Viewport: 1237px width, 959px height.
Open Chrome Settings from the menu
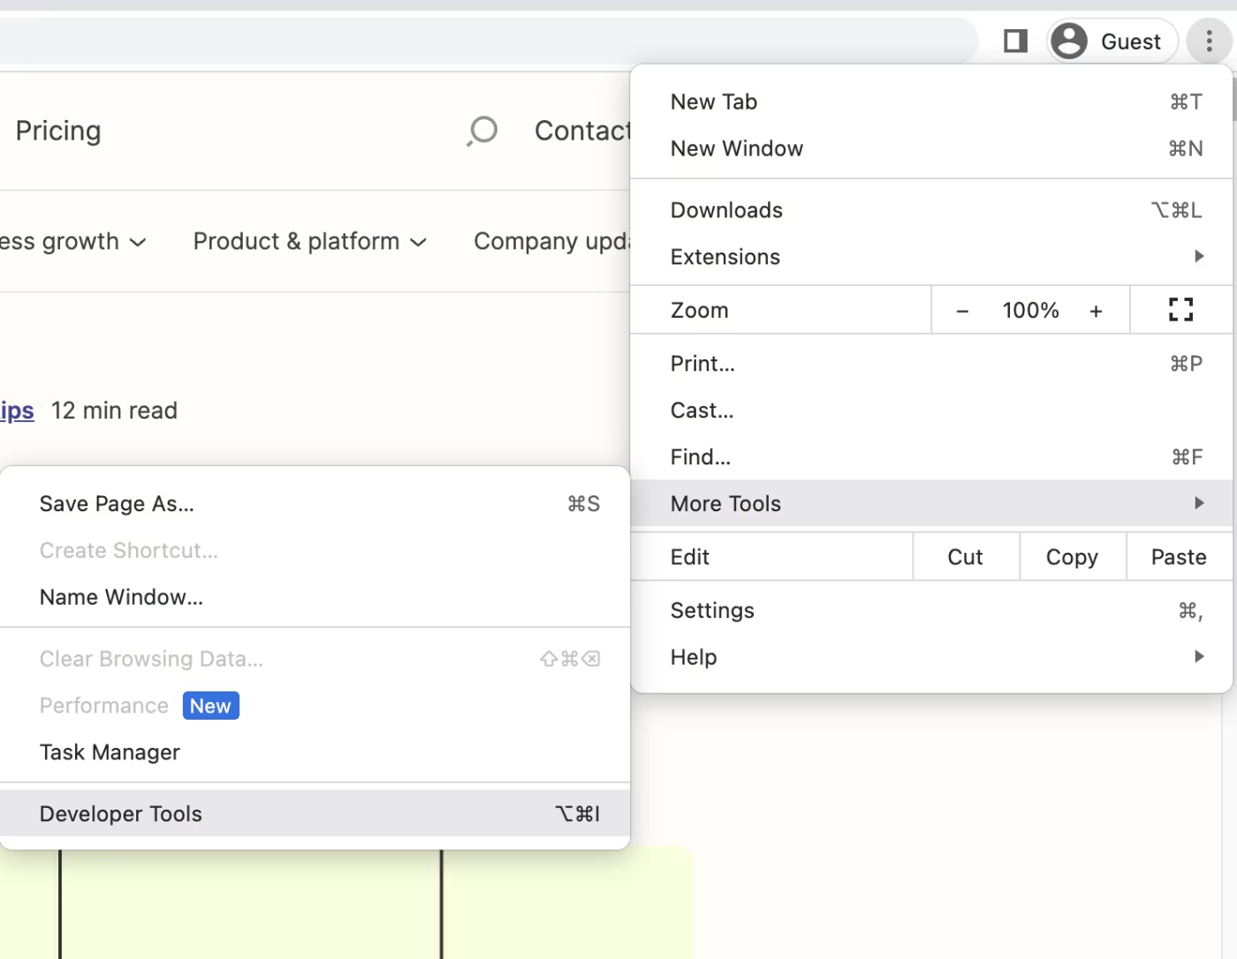(712, 609)
